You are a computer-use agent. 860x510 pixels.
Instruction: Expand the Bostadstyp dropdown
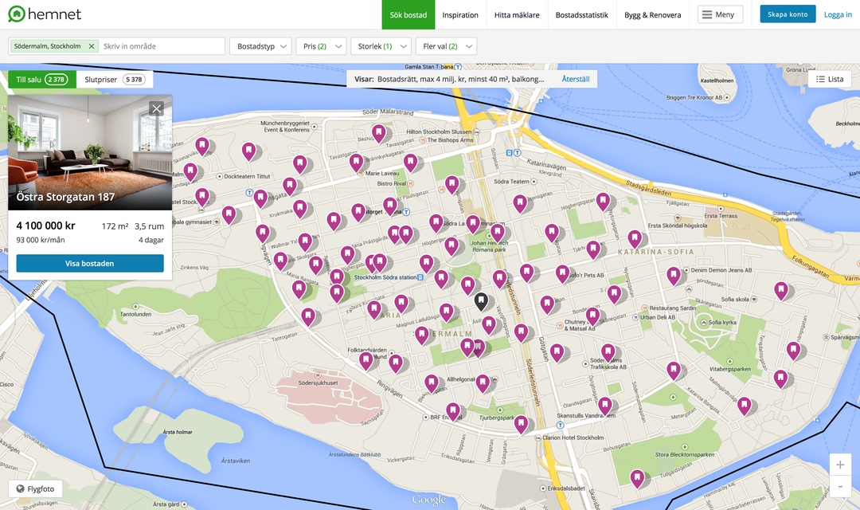260,46
